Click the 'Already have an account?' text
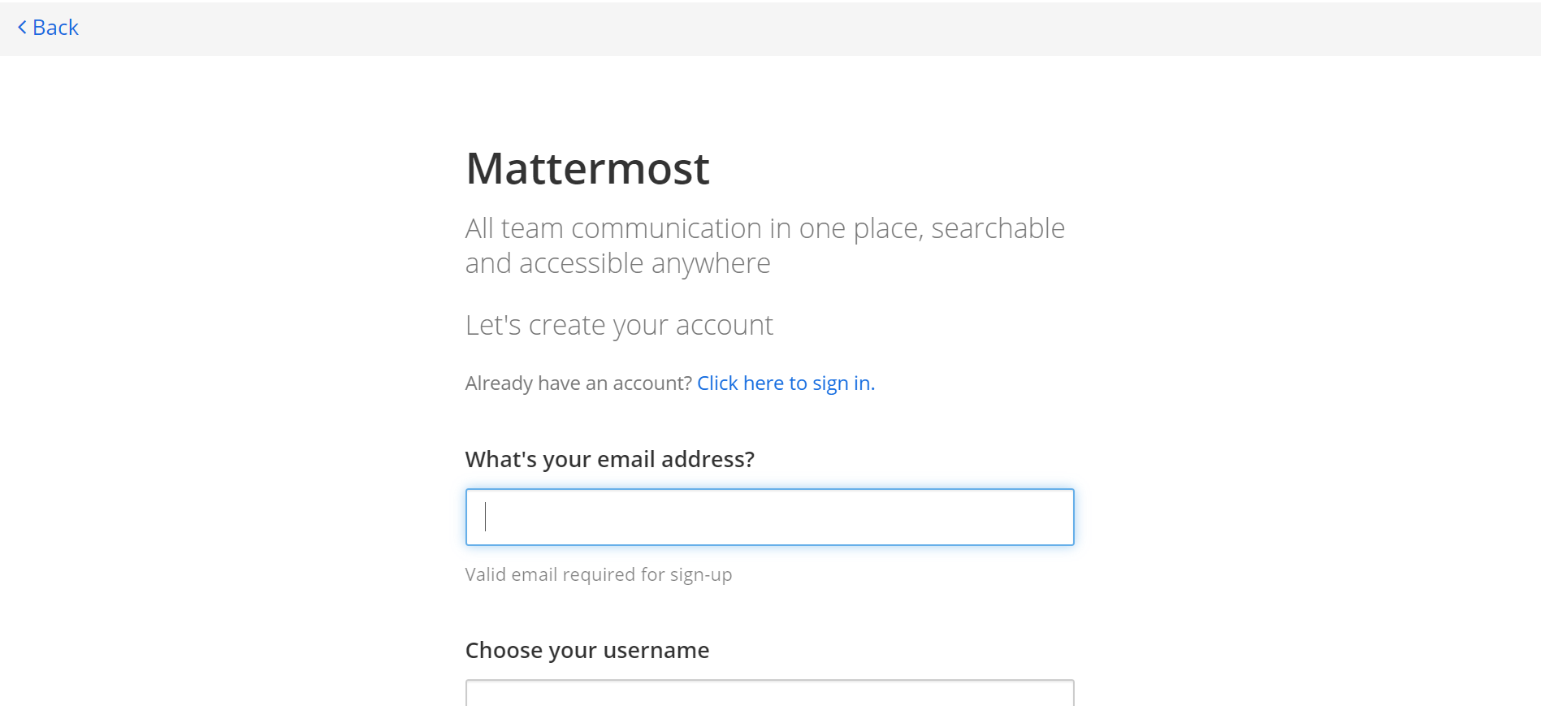 click(578, 383)
